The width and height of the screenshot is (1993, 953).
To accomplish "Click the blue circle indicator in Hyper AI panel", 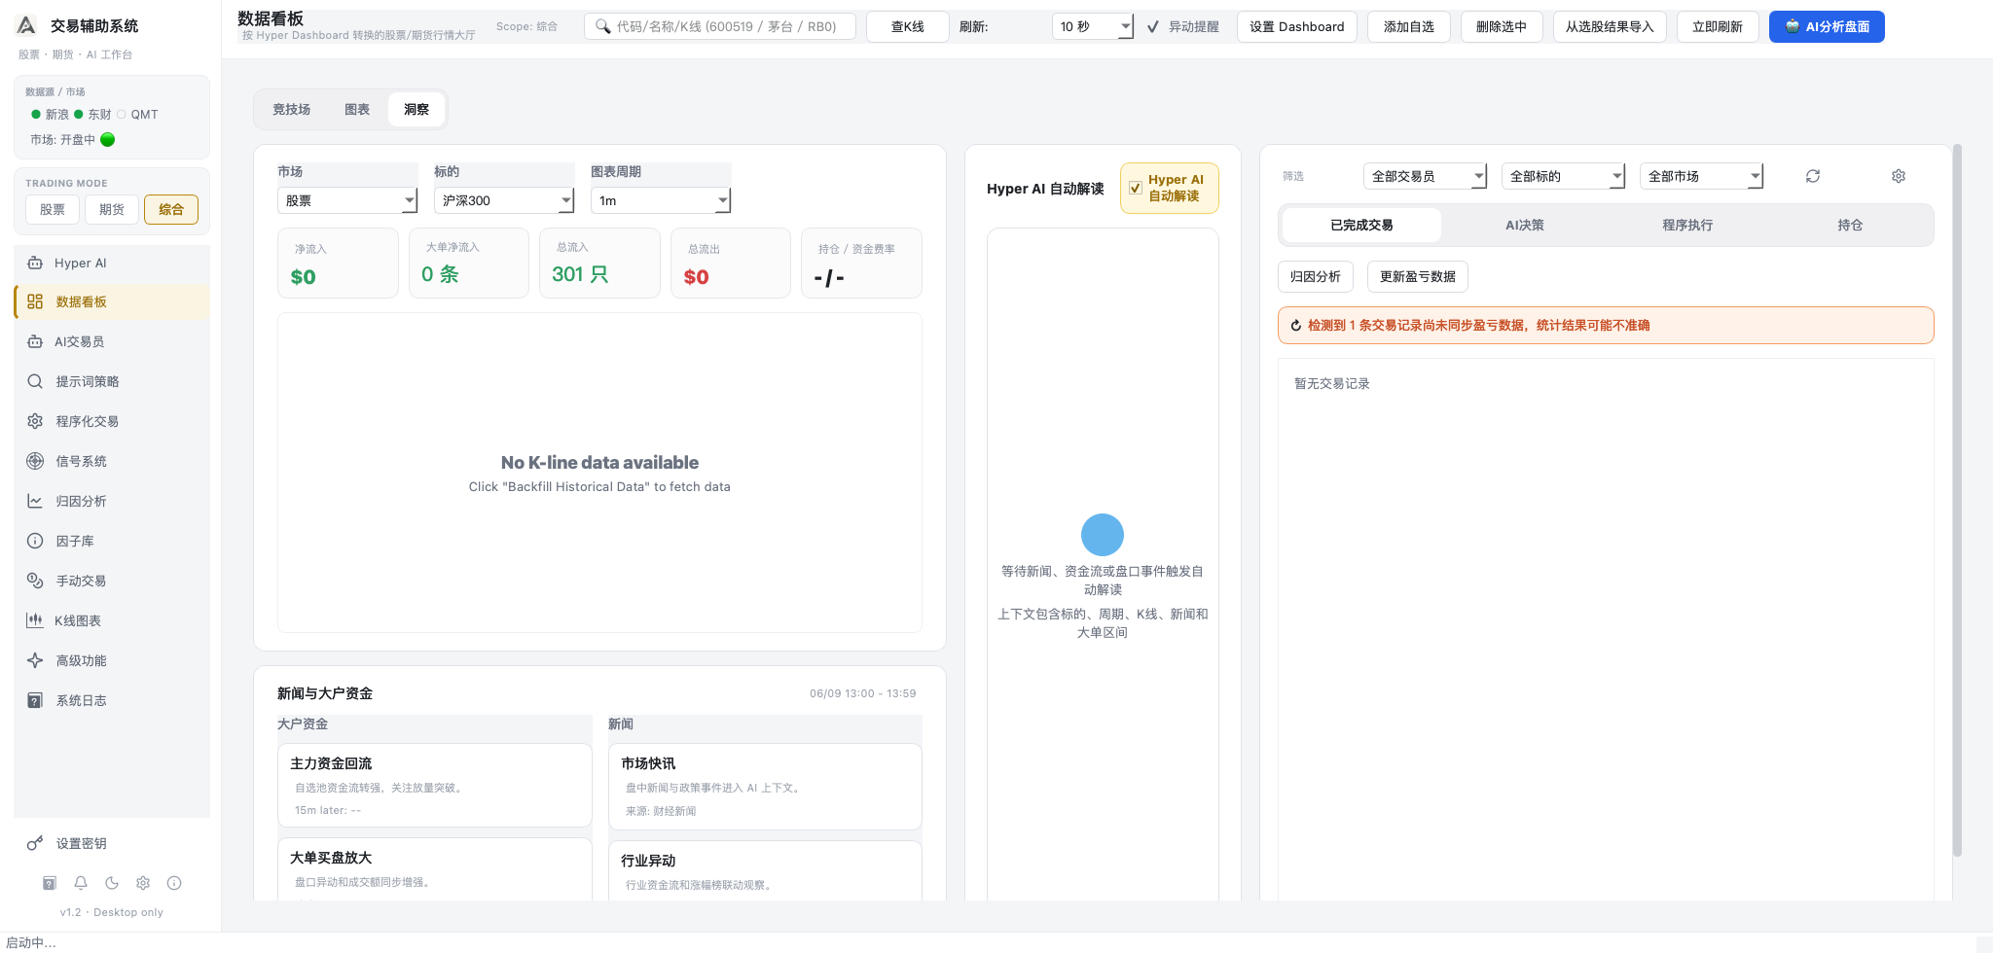I will tap(1103, 535).
